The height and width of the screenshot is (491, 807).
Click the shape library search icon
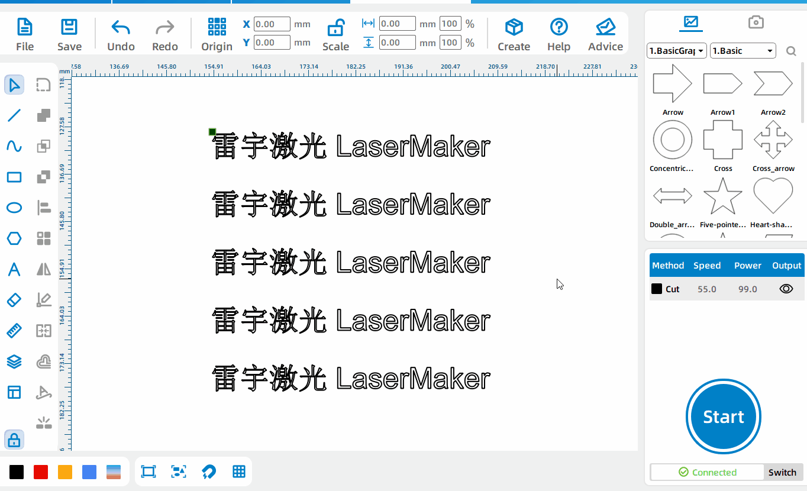[x=791, y=51]
